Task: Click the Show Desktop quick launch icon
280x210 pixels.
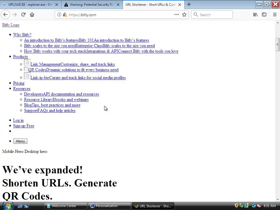Action: 20,206
